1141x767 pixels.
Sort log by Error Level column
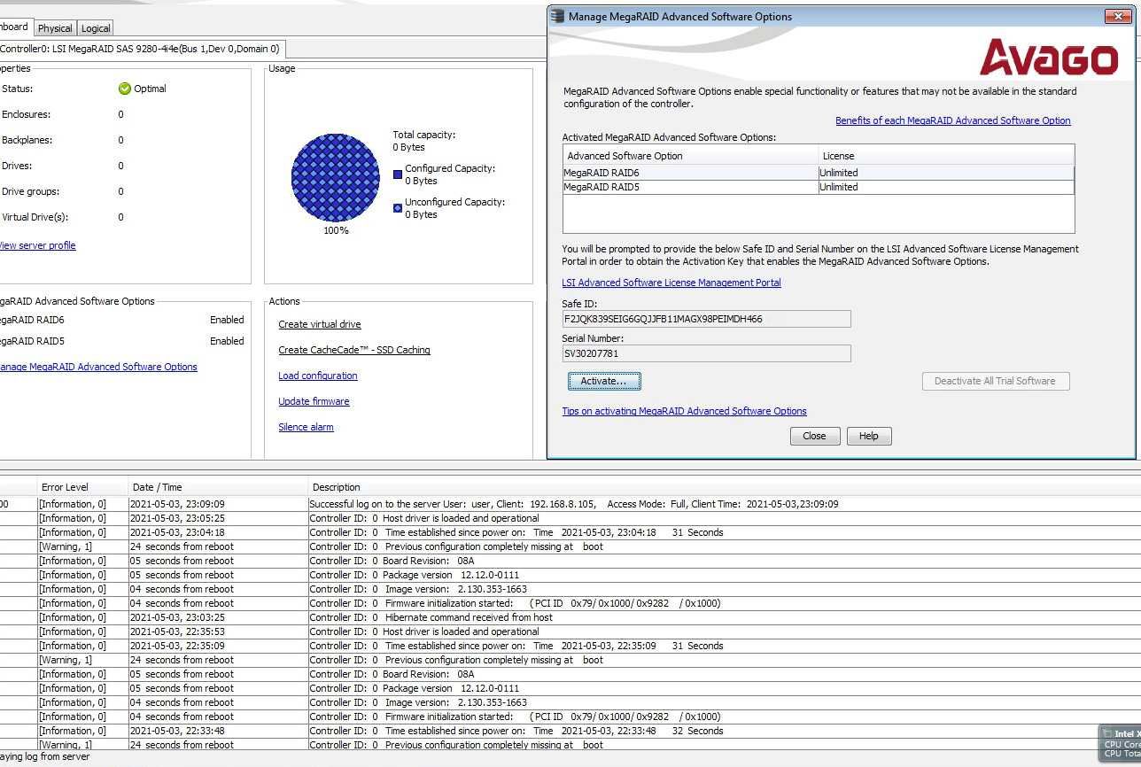tap(82, 487)
